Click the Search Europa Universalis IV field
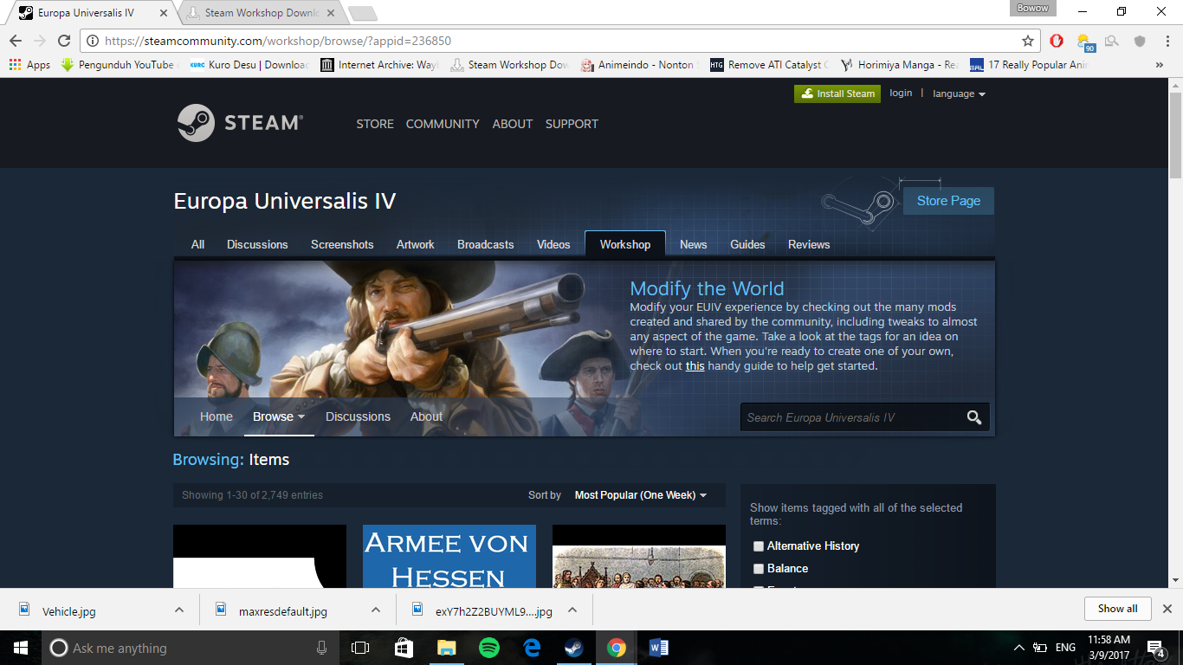Viewport: 1183px width, 665px height. tap(853, 417)
